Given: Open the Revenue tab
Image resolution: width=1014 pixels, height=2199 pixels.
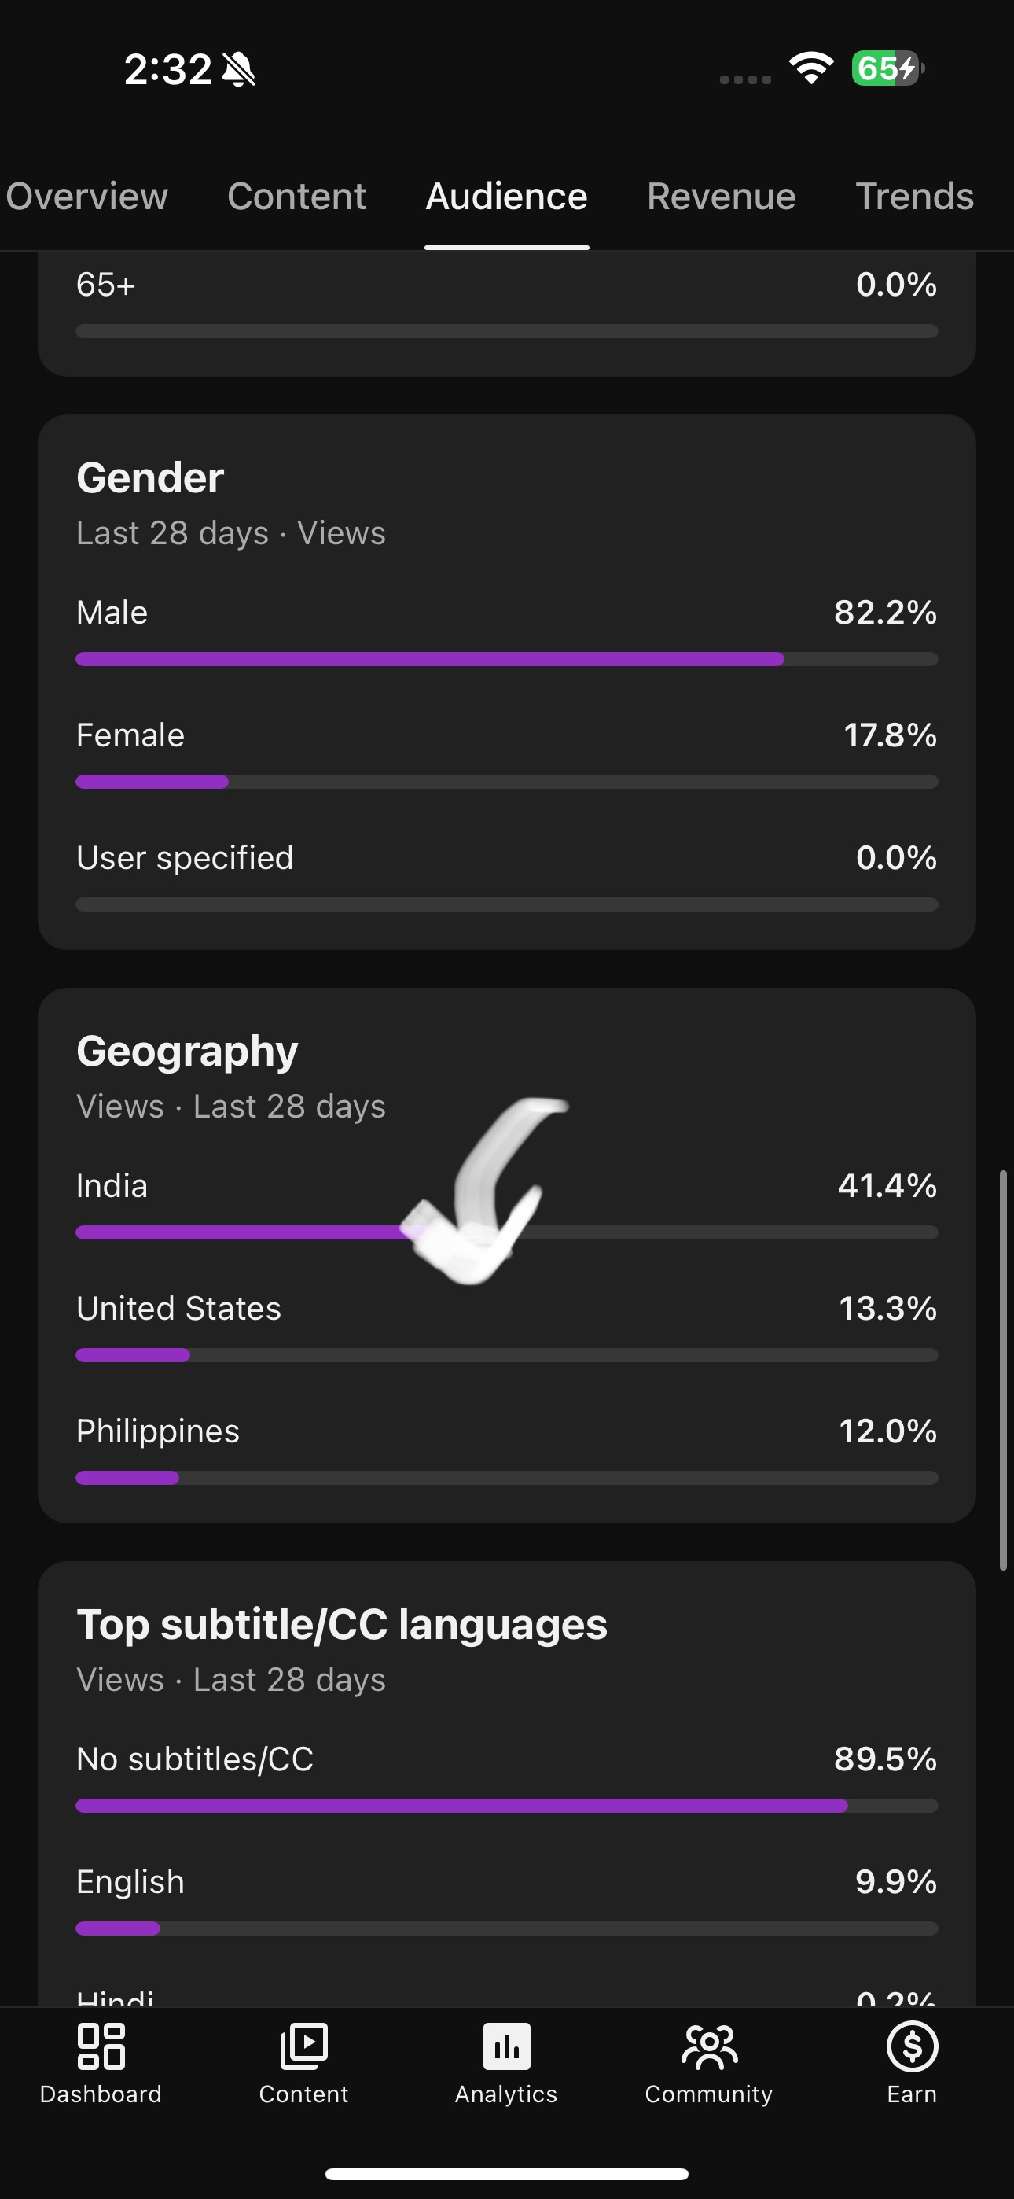Looking at the screenshot, I should (x=722, y=197).
